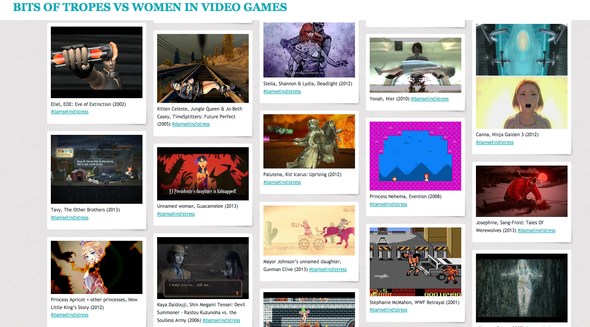Open the Josephine Sang-Froid red moon thumbnail
590x327 pixels.
(522, 191)
